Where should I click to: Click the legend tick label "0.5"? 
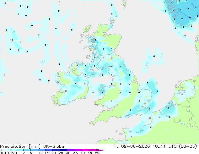[11, 153]
